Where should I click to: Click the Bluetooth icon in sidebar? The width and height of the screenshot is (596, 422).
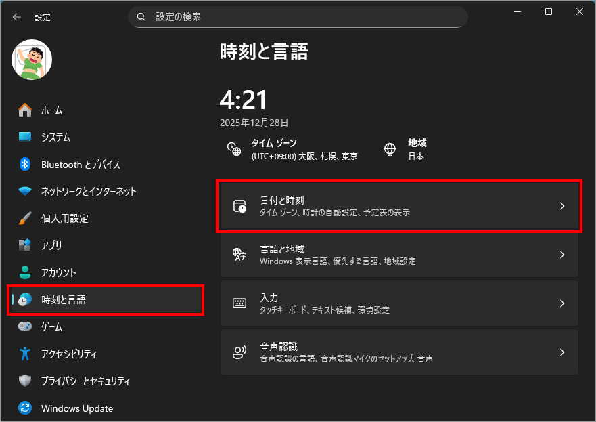point(25,165)
